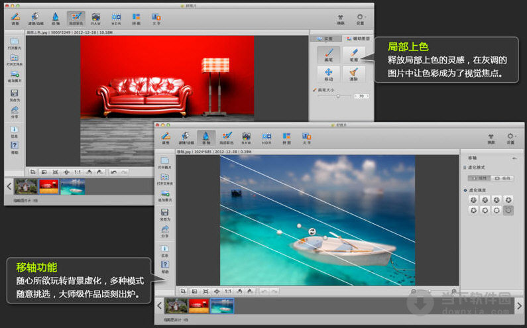Click the 画笔大小 brush size slider

(339, 96)
